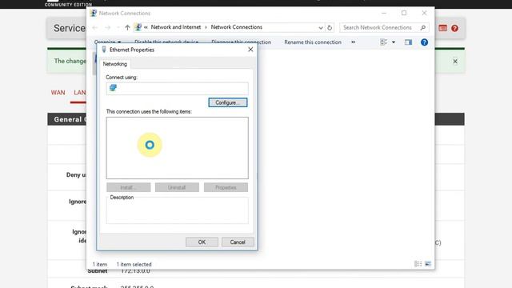Refresh the Network Connections view
The image size is (512, 288).
330,28
